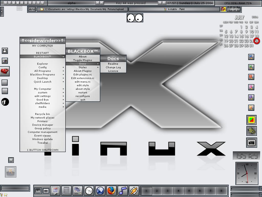
Task: Click Edit plugins.rc menu entry
Action: click(83, 75)
